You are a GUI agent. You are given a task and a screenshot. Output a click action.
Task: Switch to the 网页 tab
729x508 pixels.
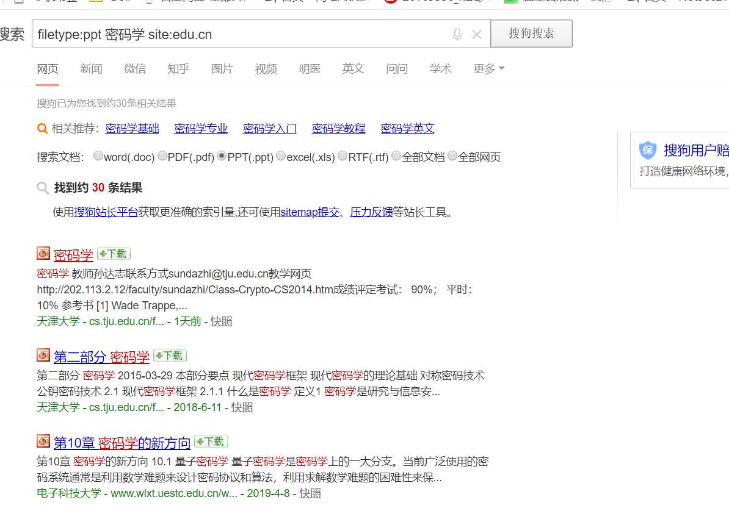(x=48, y=69)
